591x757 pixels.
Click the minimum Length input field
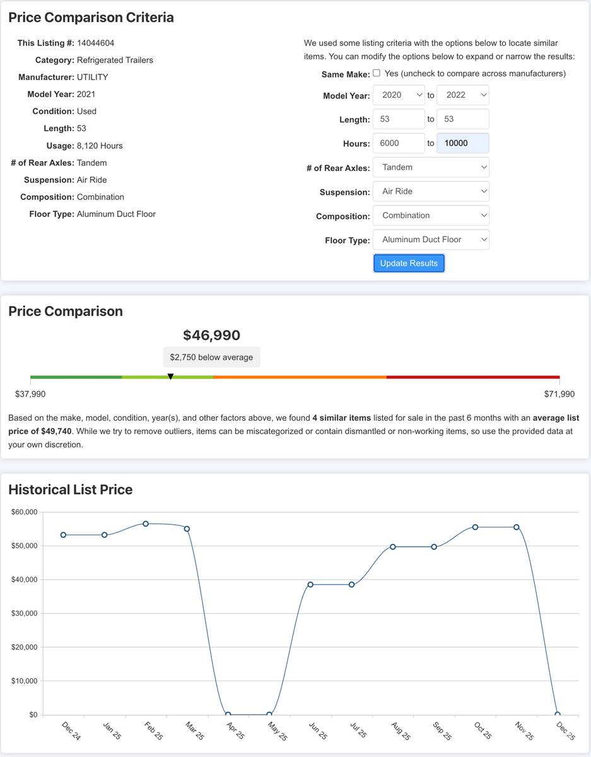coord(399,119)
